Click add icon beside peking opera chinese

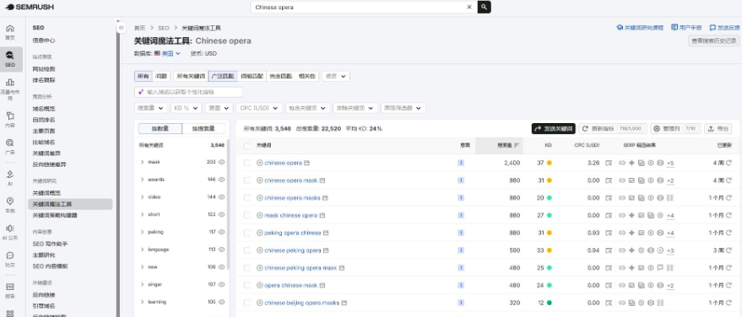tap(259, 233)
